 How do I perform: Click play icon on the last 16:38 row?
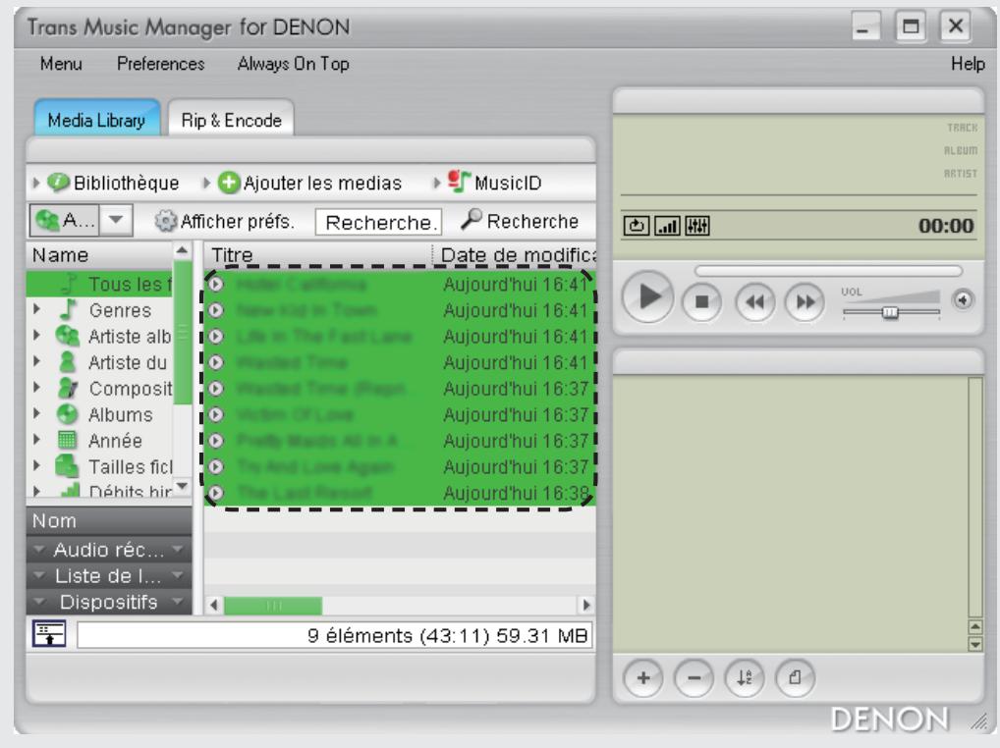[216, 493]
